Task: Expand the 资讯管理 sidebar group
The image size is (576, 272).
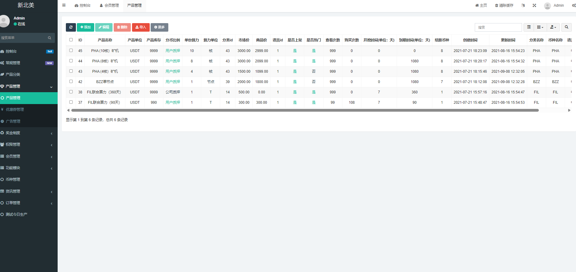Action: (29, 191)
